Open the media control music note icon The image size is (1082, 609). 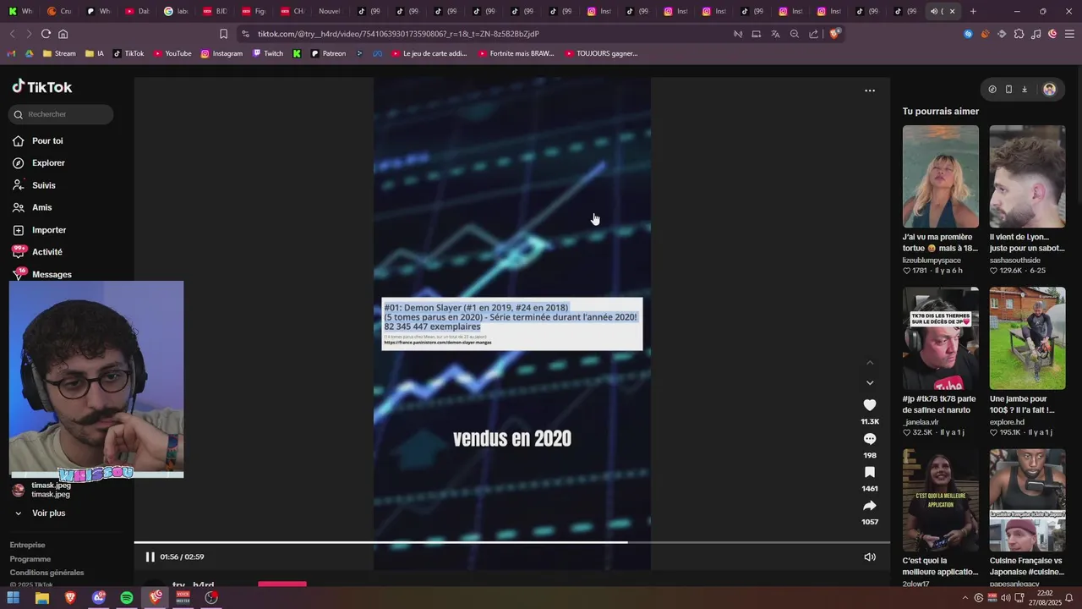tap(1036, 34)
